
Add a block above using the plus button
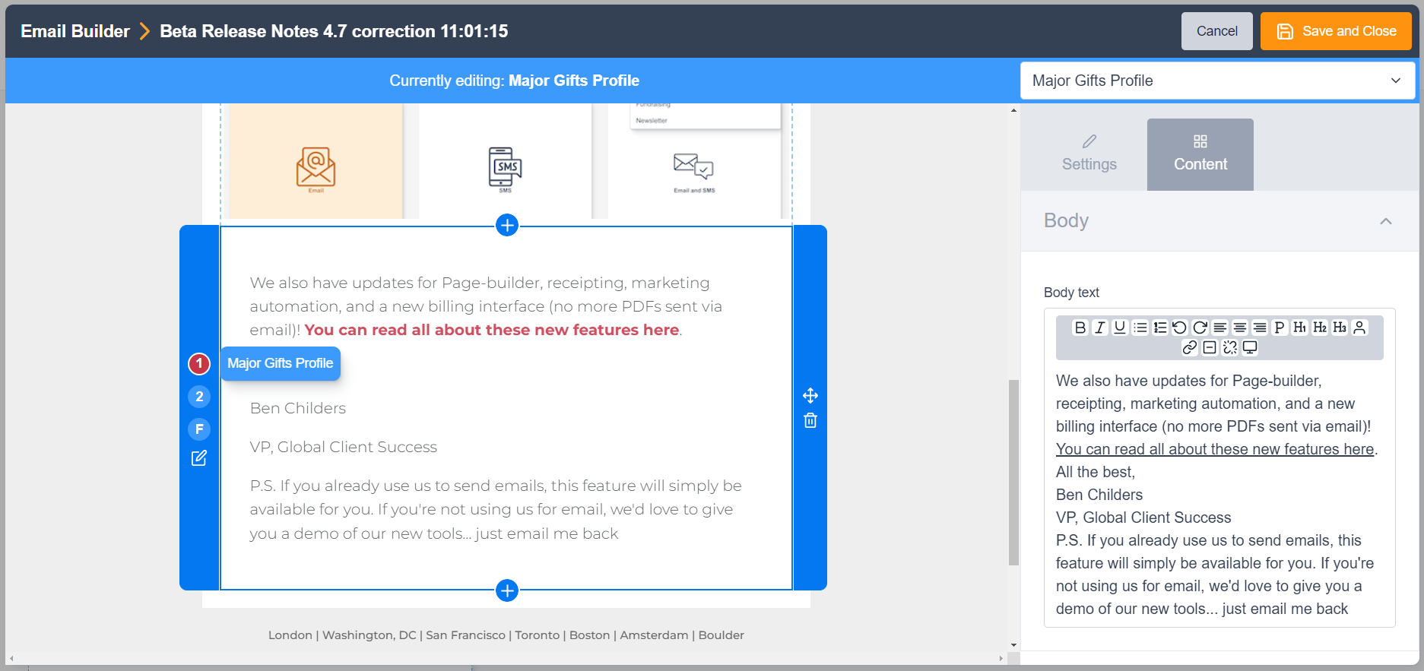pyautogui.click(x=507, y=225)
